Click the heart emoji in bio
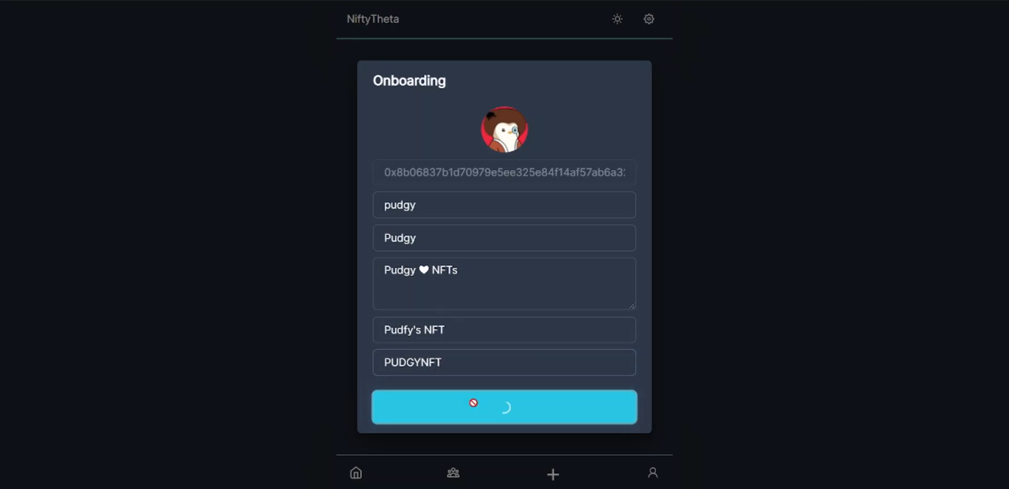Viewport: 1009px width, 489px height. pos(424,270)
